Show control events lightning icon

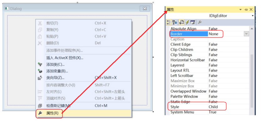[187, 22]
